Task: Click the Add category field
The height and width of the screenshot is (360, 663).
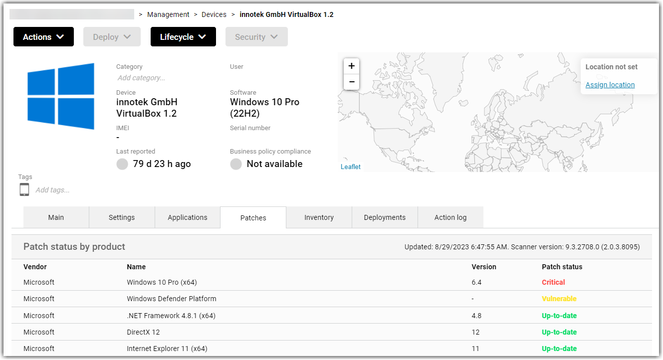Action: (x=141, y=78)
